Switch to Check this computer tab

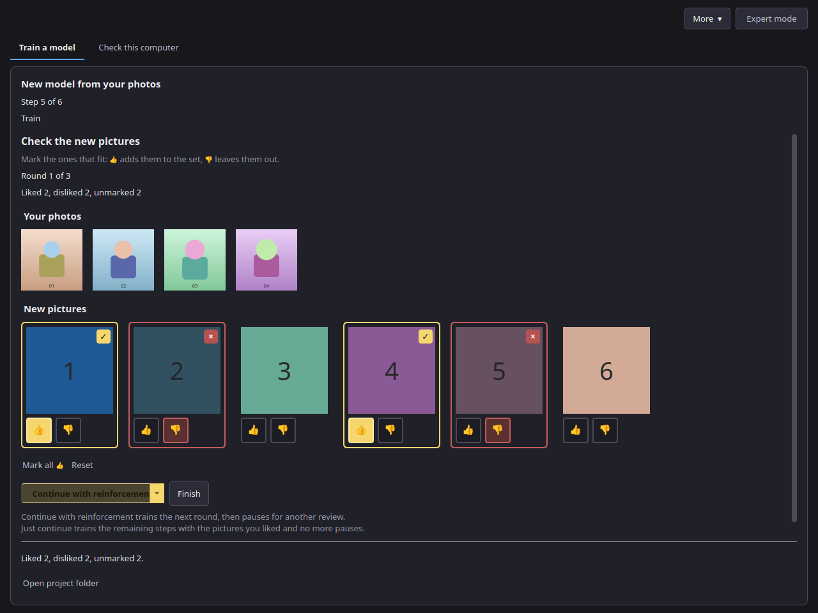click(x=139, y=48)
